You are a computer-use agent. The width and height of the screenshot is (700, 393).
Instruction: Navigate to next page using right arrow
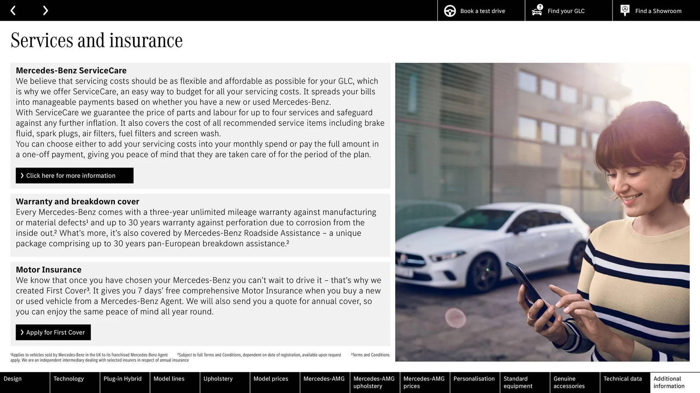(46, 10)
